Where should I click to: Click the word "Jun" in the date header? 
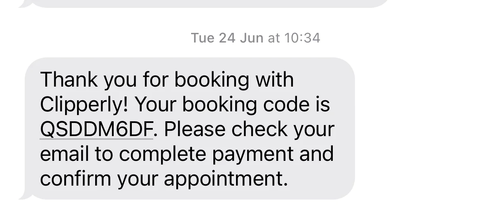[x=251, y=38]
